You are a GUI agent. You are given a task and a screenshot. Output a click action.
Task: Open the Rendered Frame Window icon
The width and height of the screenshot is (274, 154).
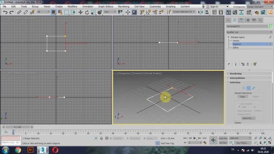[263, 12]
